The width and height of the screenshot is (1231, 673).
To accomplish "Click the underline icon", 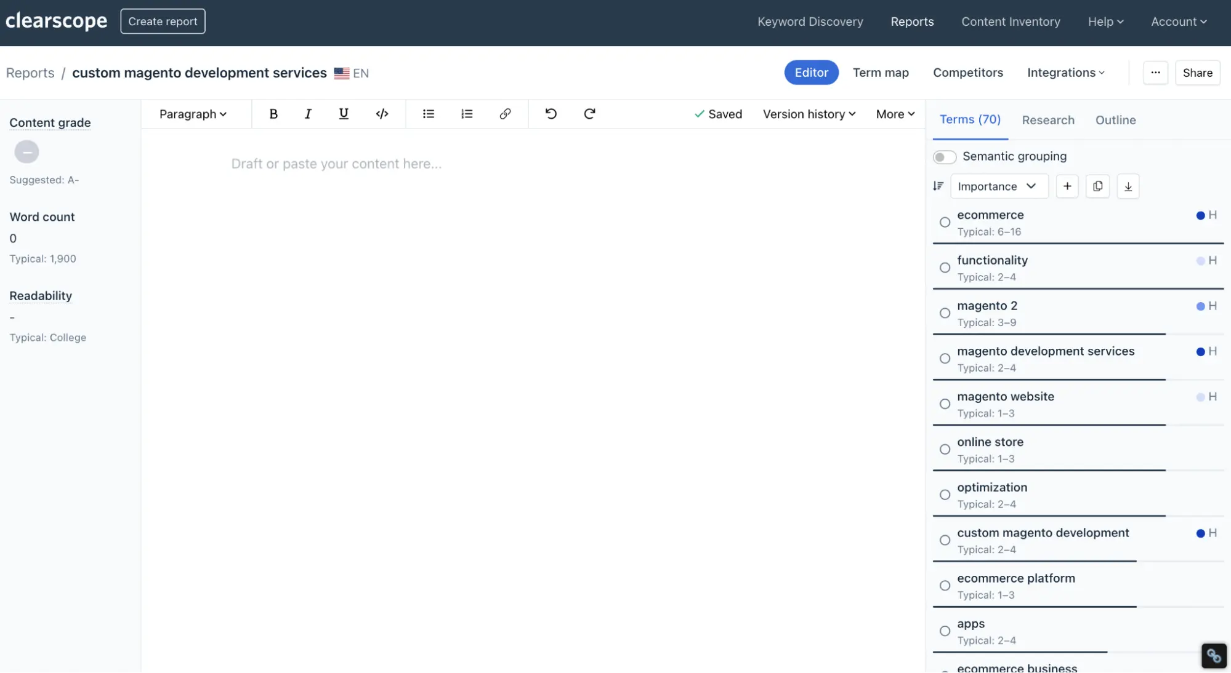I will click(x=344, y=114).
